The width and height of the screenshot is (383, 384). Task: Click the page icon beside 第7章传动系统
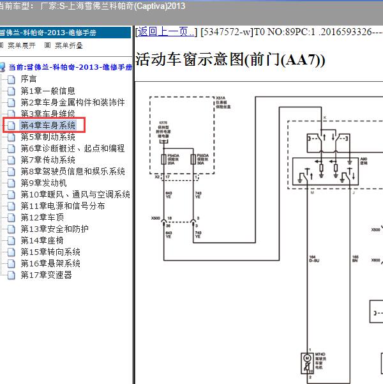[x=11, y=160]
